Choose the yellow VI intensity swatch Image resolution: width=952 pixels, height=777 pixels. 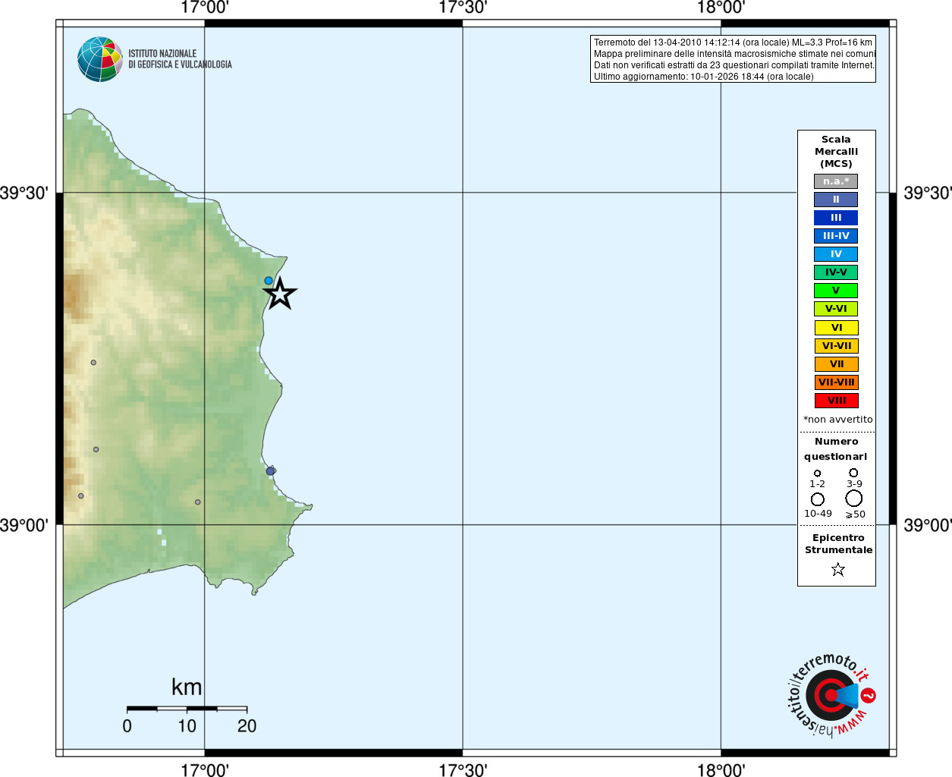(836, 328)
